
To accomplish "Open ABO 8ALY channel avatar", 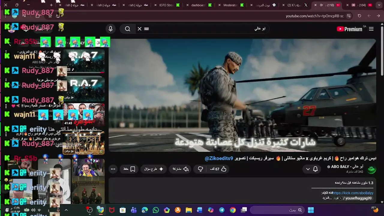I will point(371,169).
